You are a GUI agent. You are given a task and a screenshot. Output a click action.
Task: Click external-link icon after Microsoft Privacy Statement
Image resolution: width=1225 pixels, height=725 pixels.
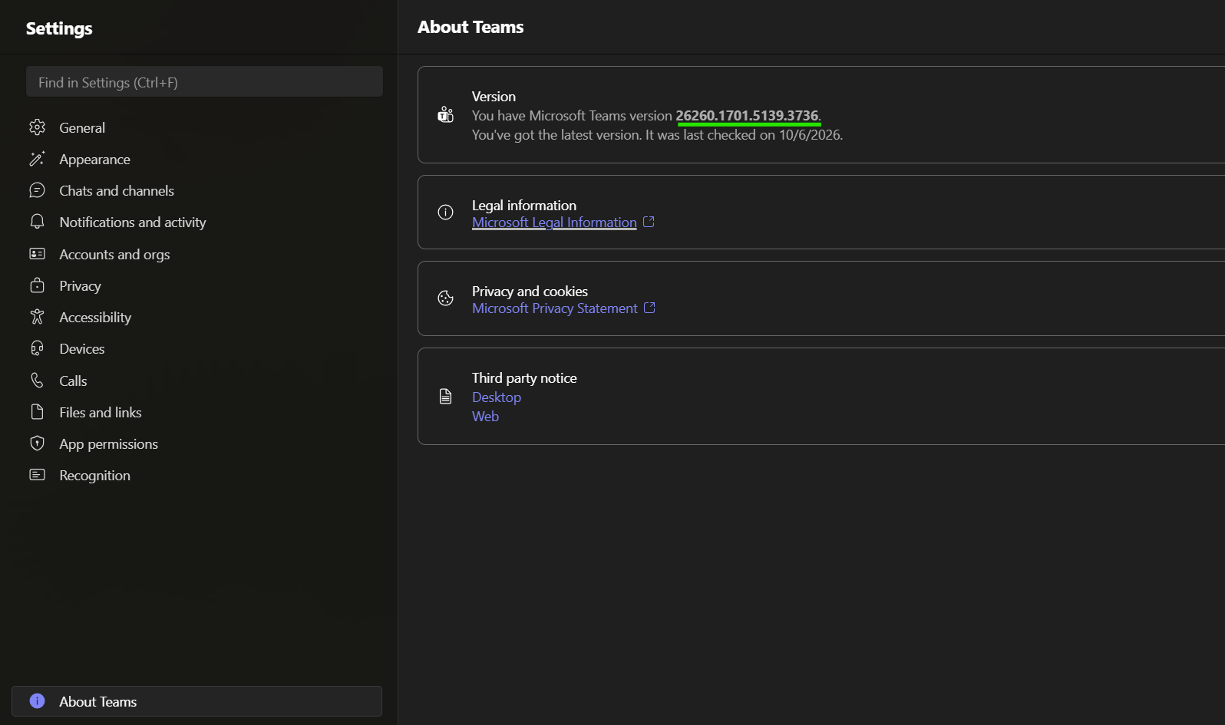click(649, 308)
